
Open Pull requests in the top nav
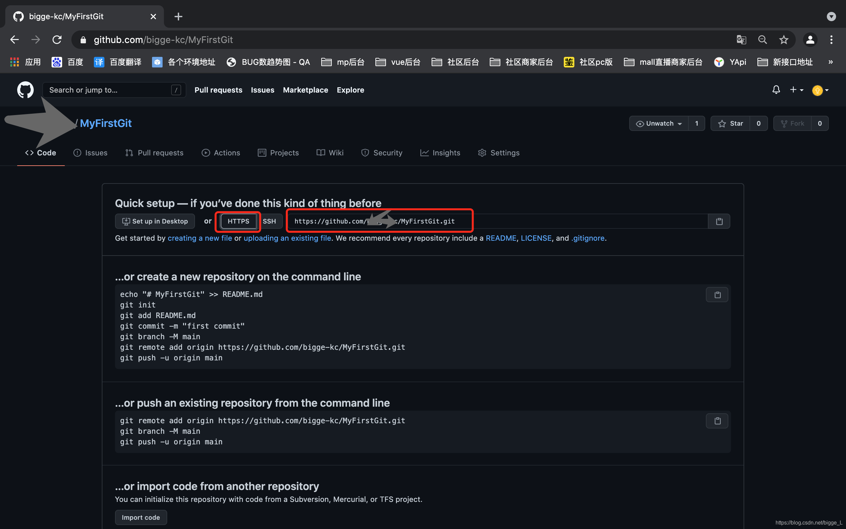click(218, 90)
